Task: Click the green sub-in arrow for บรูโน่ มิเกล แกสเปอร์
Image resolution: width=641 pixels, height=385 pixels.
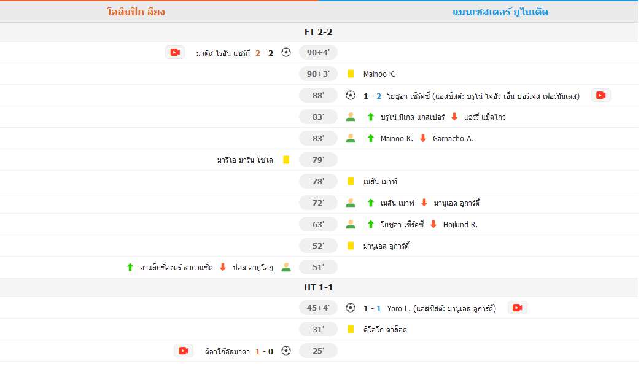Action: coord(370,117)
